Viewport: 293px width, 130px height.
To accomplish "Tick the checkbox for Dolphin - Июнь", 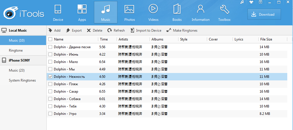I will pos(50,54).
